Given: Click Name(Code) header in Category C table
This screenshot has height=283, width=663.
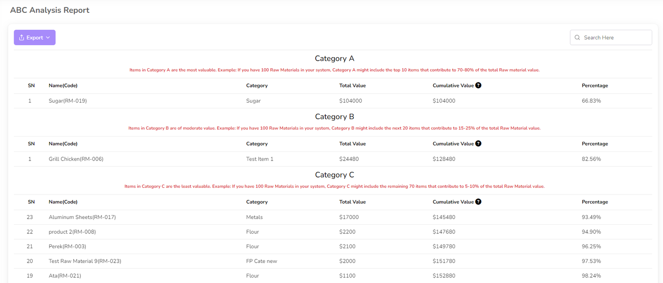Looking at the screenshot, I should (63, 202).
